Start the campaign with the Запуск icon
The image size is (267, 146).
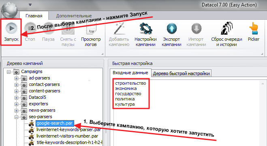[x=11, y=28]
